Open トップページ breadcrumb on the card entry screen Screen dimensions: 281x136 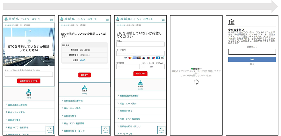tap(121, 25)
